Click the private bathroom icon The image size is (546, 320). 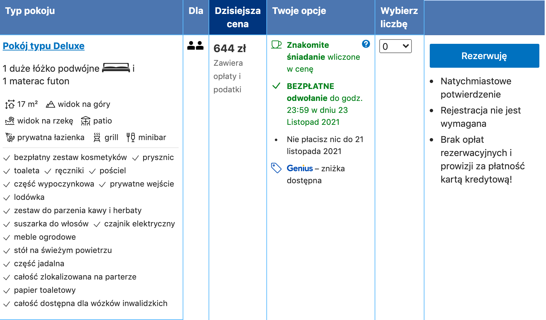coord(10,137)
